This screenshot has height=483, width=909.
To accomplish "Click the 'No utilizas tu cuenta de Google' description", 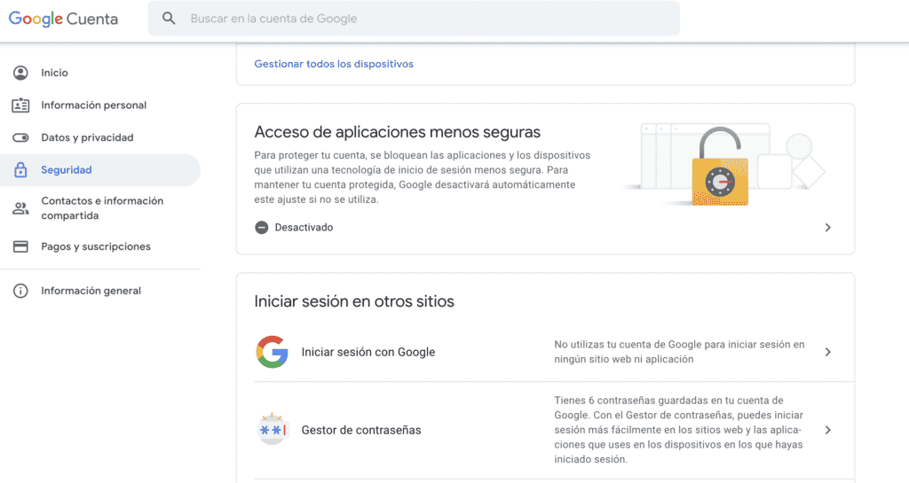I will click(x=679, y=352).
